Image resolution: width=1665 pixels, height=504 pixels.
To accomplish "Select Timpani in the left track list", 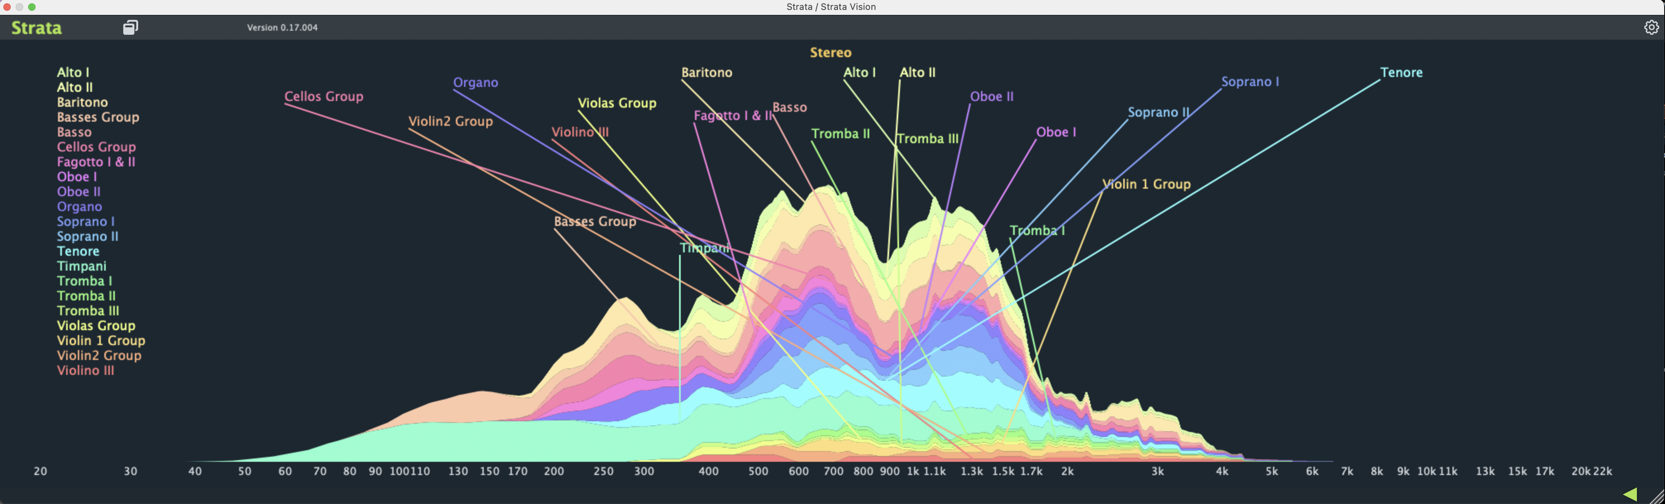I will [x=81, y=266].
